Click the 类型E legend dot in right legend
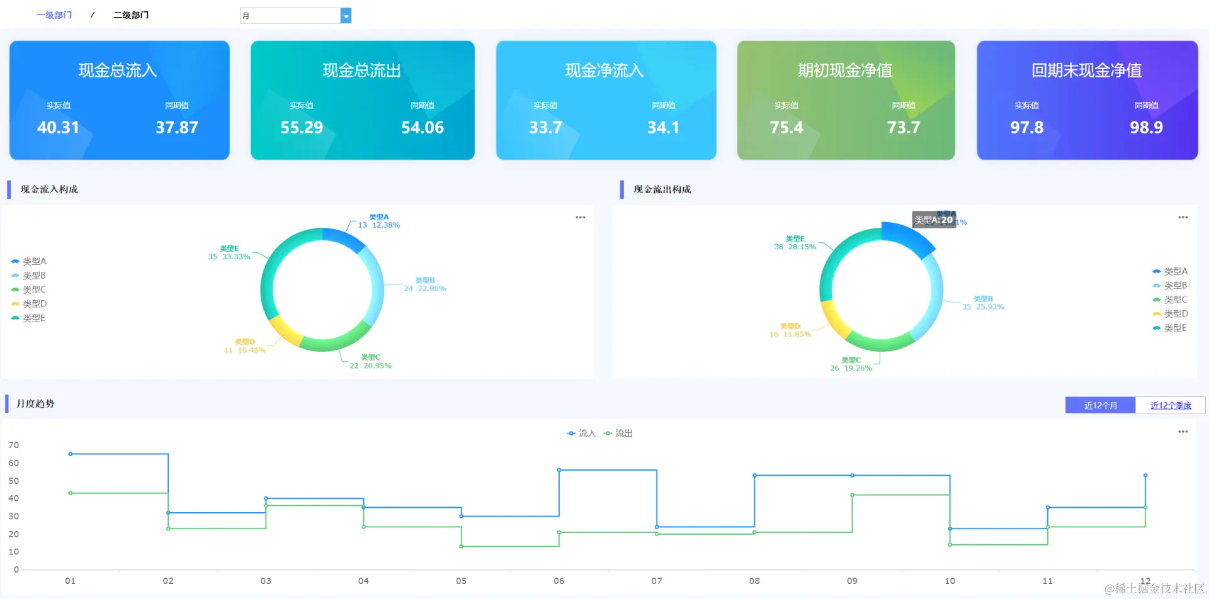The width and height of the screenshot is (1209, 599). coord(1158,327)
